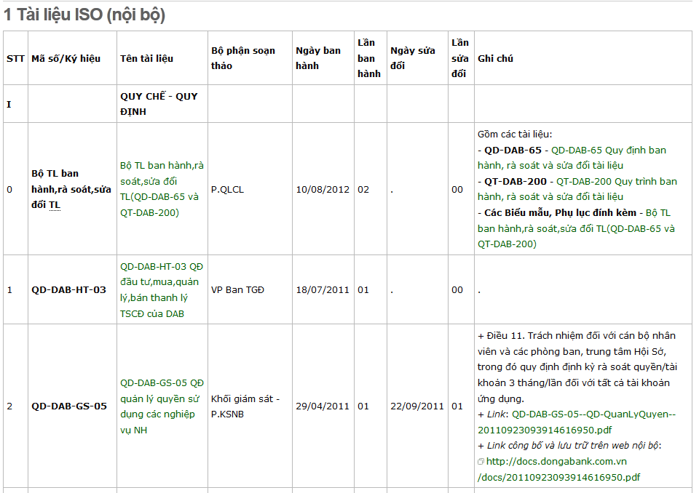The image size is (699, 493).
Task: Click the TL abbreviation in code column
Action: pos(55,205)
